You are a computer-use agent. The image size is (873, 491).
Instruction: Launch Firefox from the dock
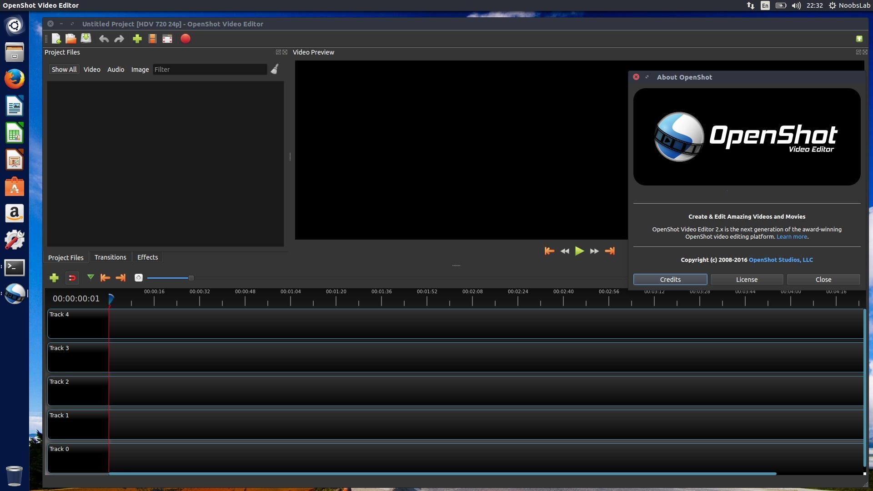tap(15, 79)
